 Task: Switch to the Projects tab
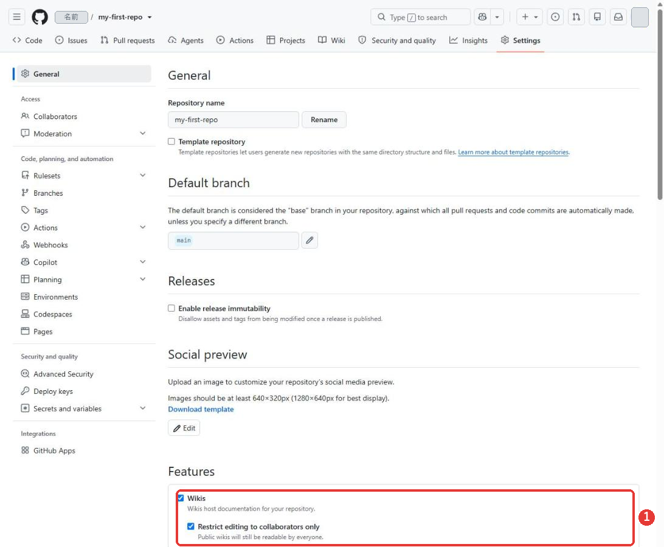tap(286, 40)
